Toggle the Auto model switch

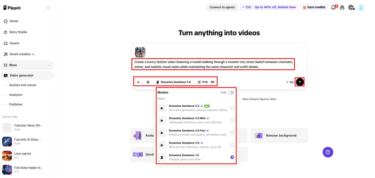pos(231,93)
